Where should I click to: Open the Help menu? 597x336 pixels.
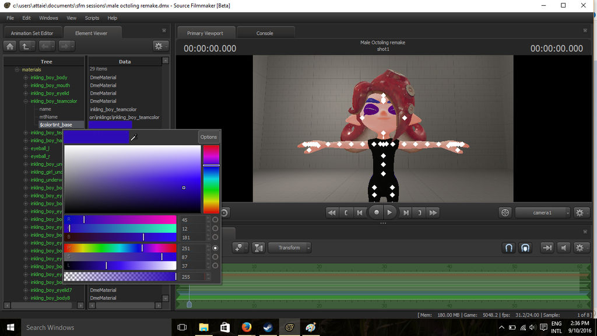[x=113, y=18]
